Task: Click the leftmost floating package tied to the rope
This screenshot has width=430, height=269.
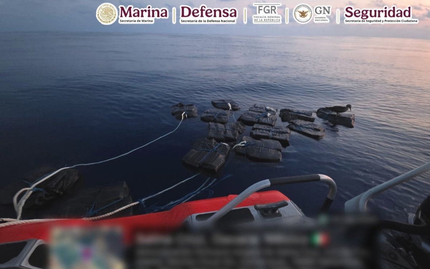Action: tap(184, 110)
